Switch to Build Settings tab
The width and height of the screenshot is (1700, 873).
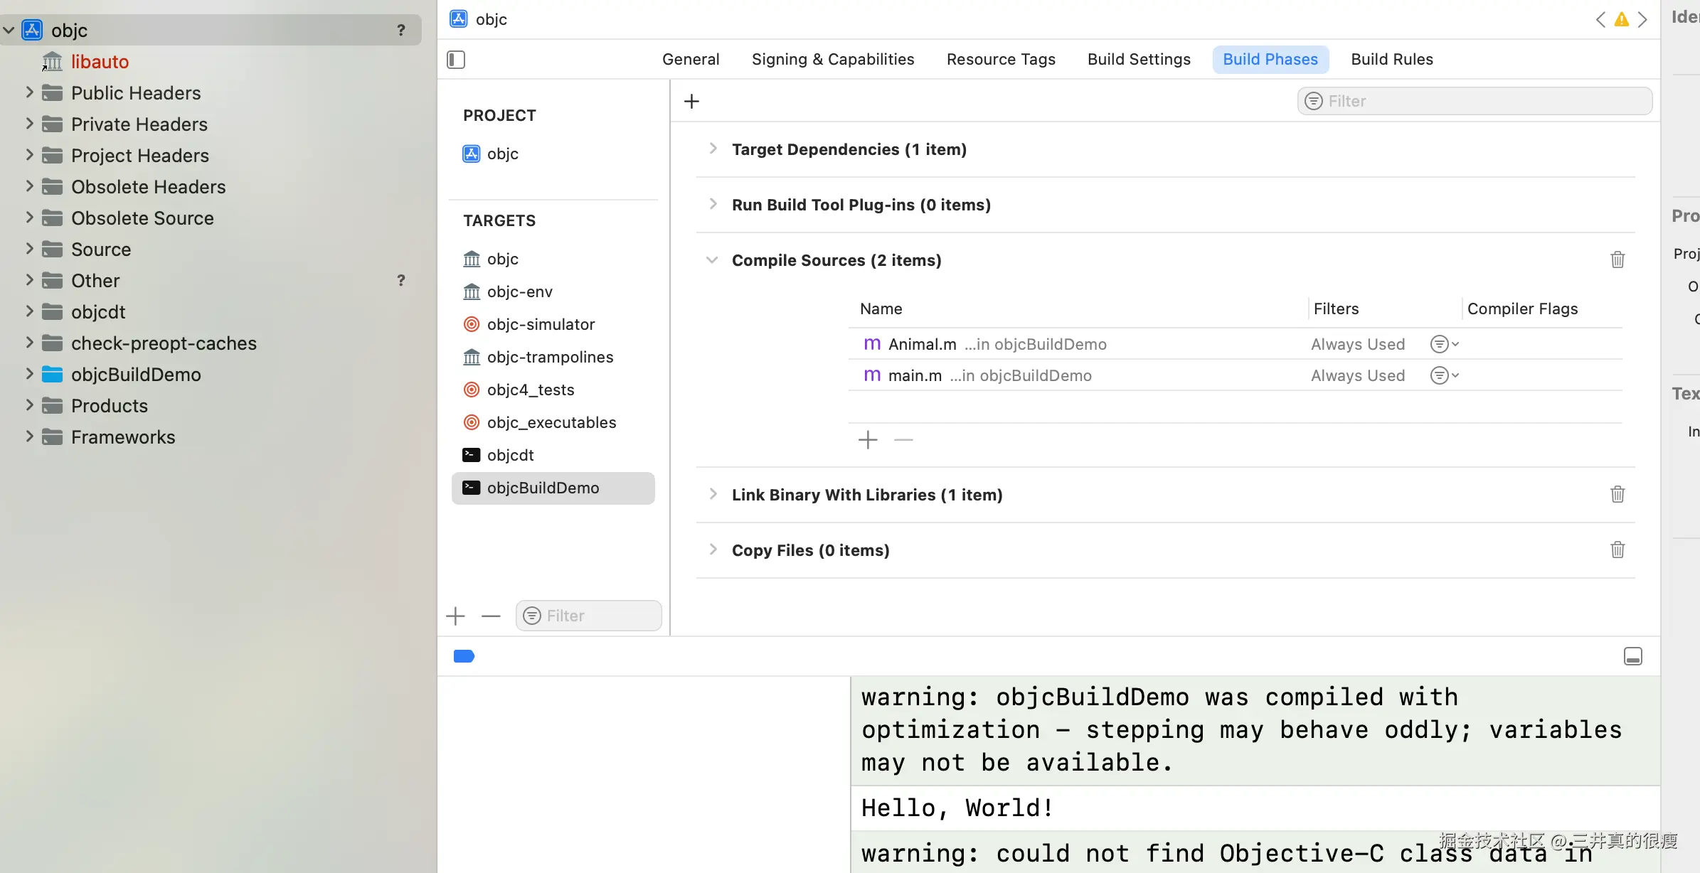tap(1139, 59)
